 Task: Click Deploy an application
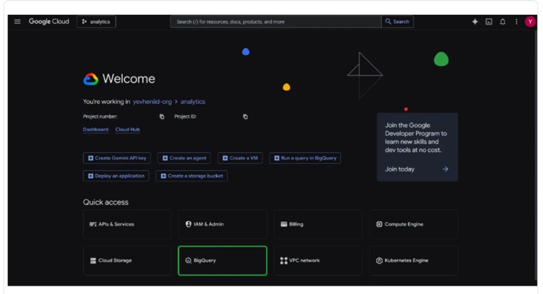(x=116, y=176)
